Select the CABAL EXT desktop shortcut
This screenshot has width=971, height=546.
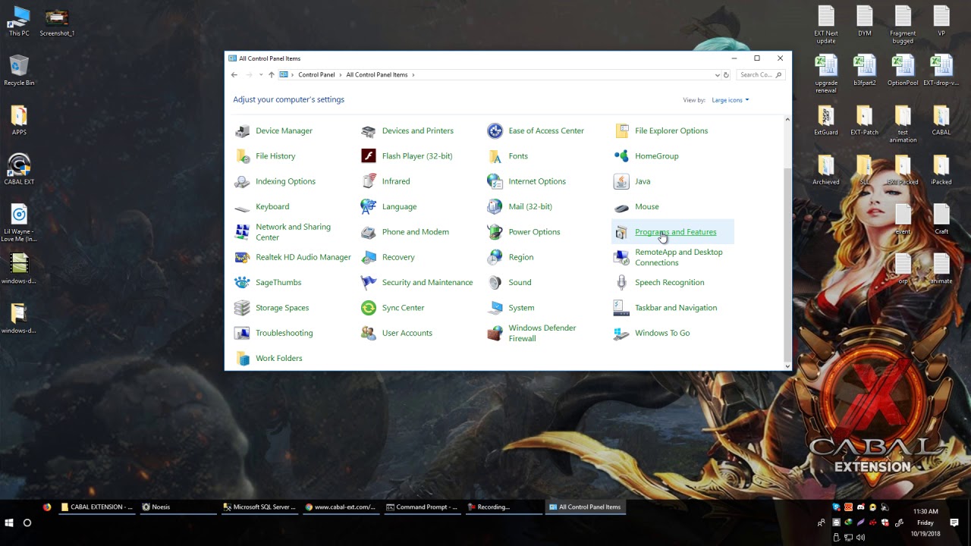19,170
